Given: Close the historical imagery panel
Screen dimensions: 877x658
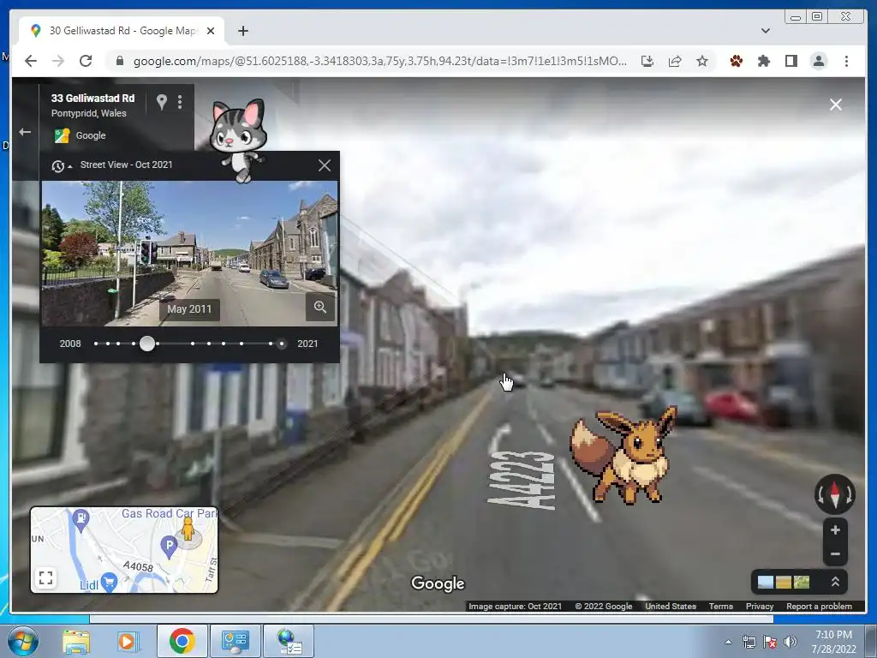Looking at the screenshot, I should coord(325,165).
